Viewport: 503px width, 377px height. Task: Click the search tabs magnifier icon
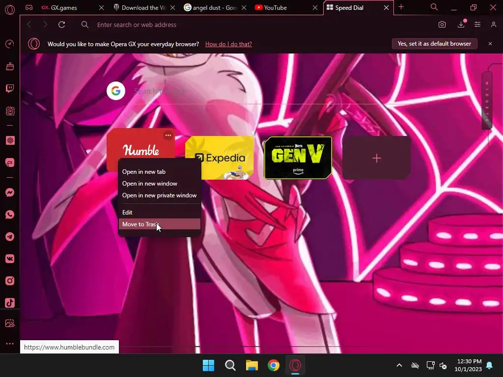434,7
